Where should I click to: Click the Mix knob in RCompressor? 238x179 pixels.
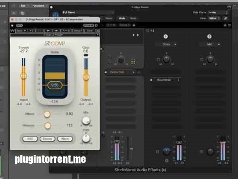point(86,120)
